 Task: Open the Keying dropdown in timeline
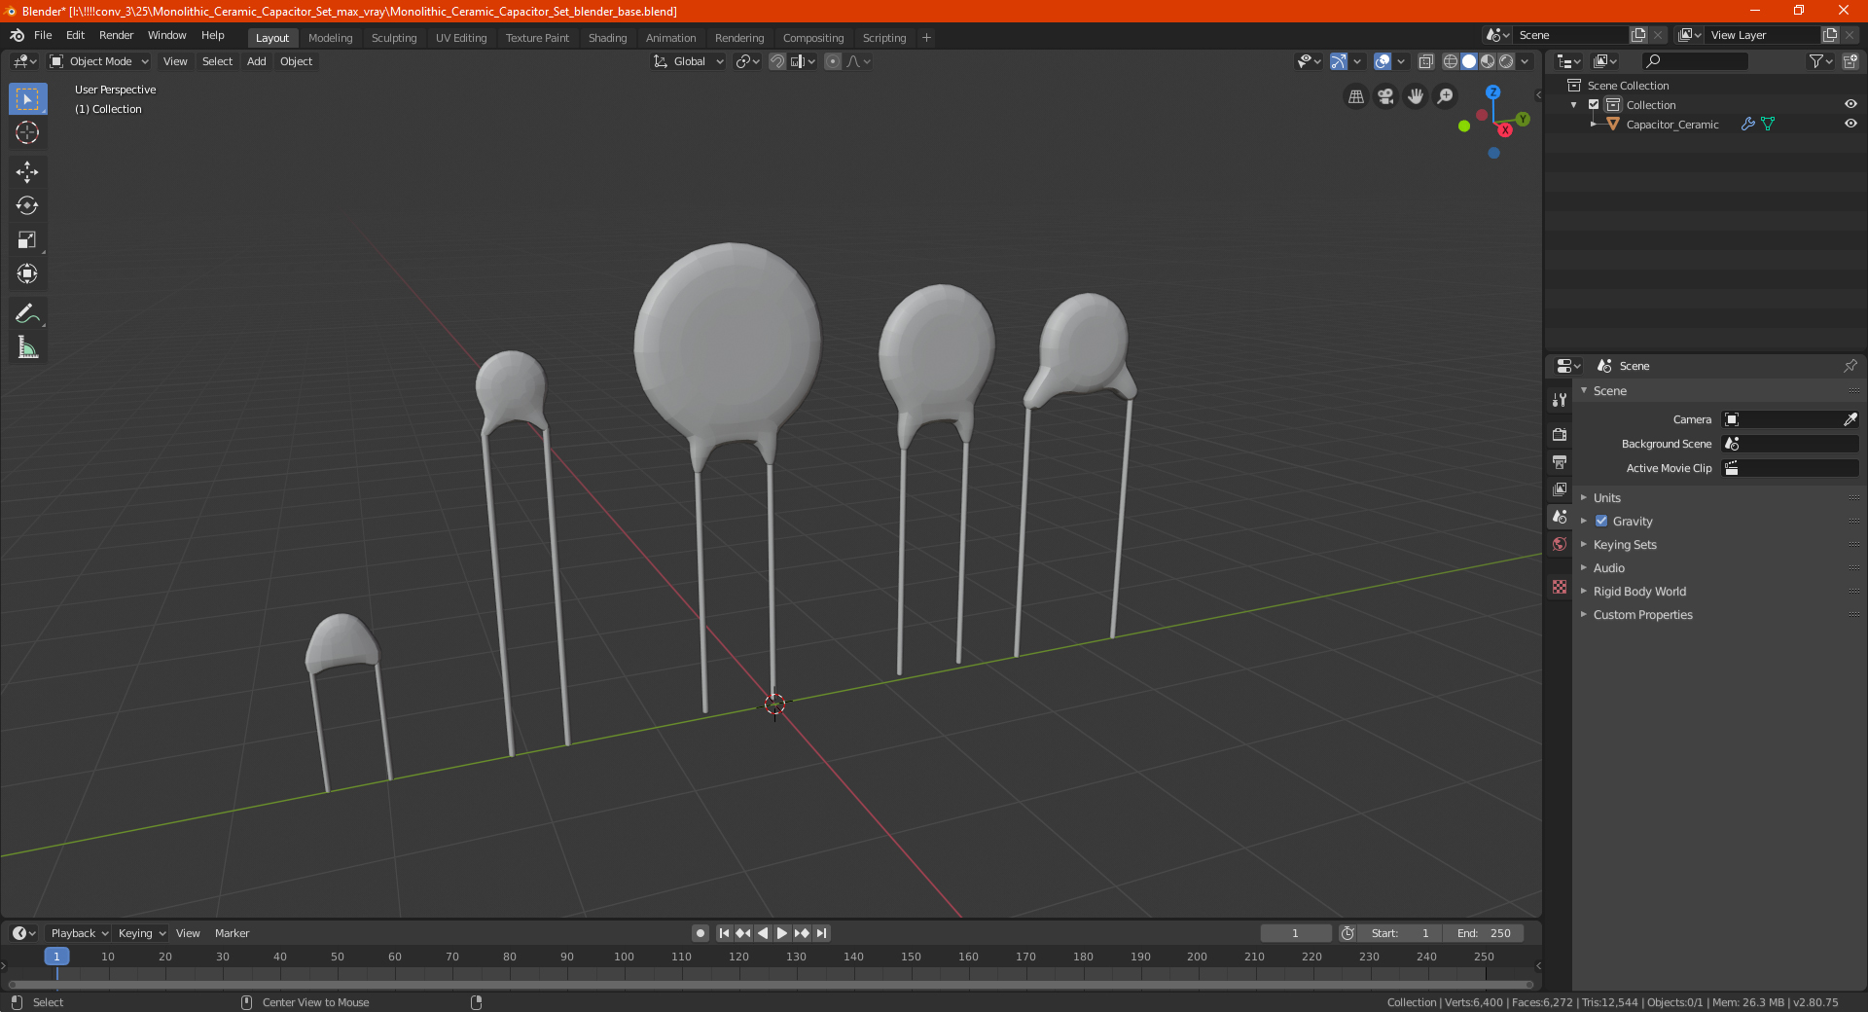[x=142, y=933]
